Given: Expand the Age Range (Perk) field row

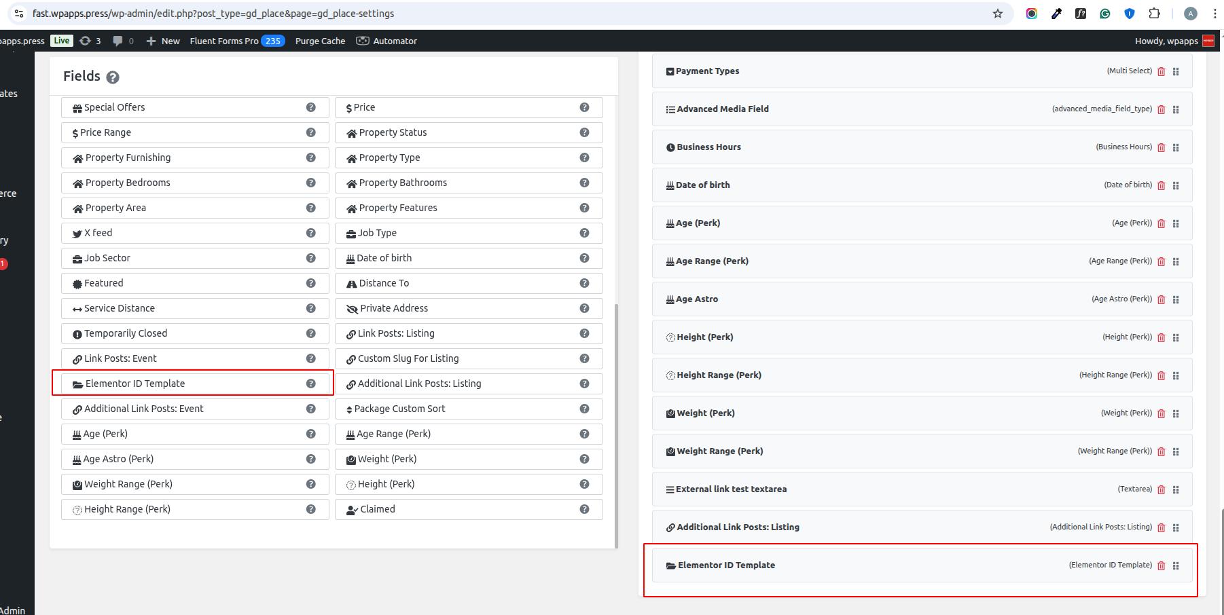Looking at the screenshot, I should tap(712, 261).
